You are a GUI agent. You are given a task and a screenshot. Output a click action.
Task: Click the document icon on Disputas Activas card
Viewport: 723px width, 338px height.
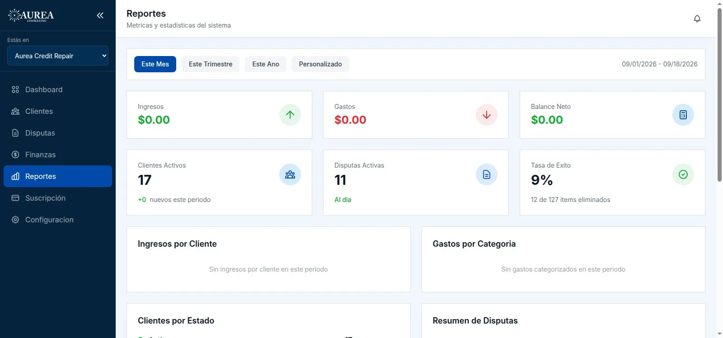[487, 174]
